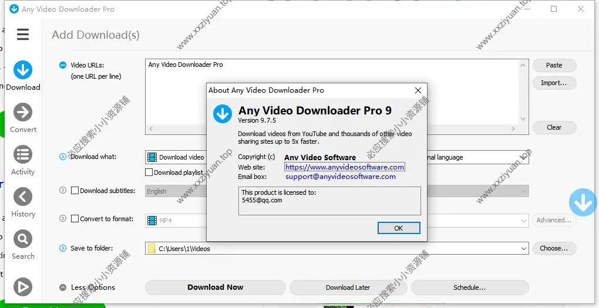
Task: Click the Version 9.7.5 text
Action: pos(257,120)
